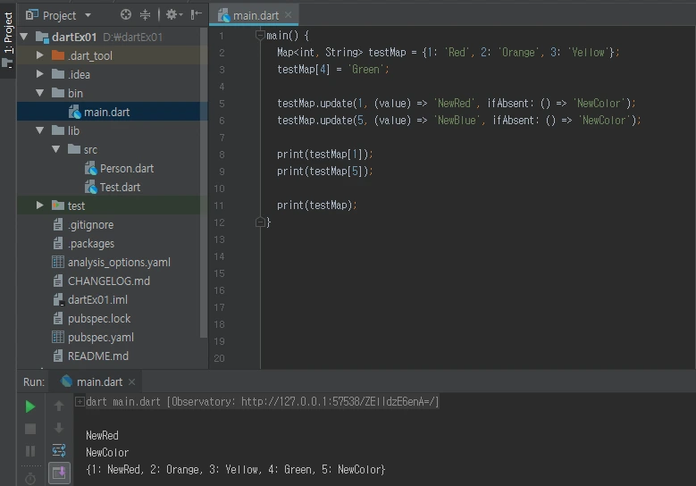The image size is (696, 486).
Task: Click the Hide Project panel icon
Action: tap(196, 15)
